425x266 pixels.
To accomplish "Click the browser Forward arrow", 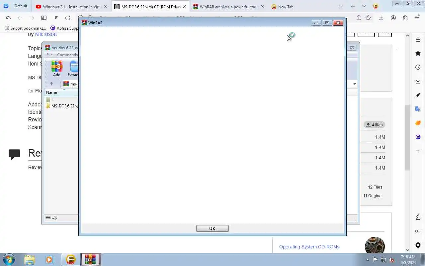I will click(x=32, y=18).
